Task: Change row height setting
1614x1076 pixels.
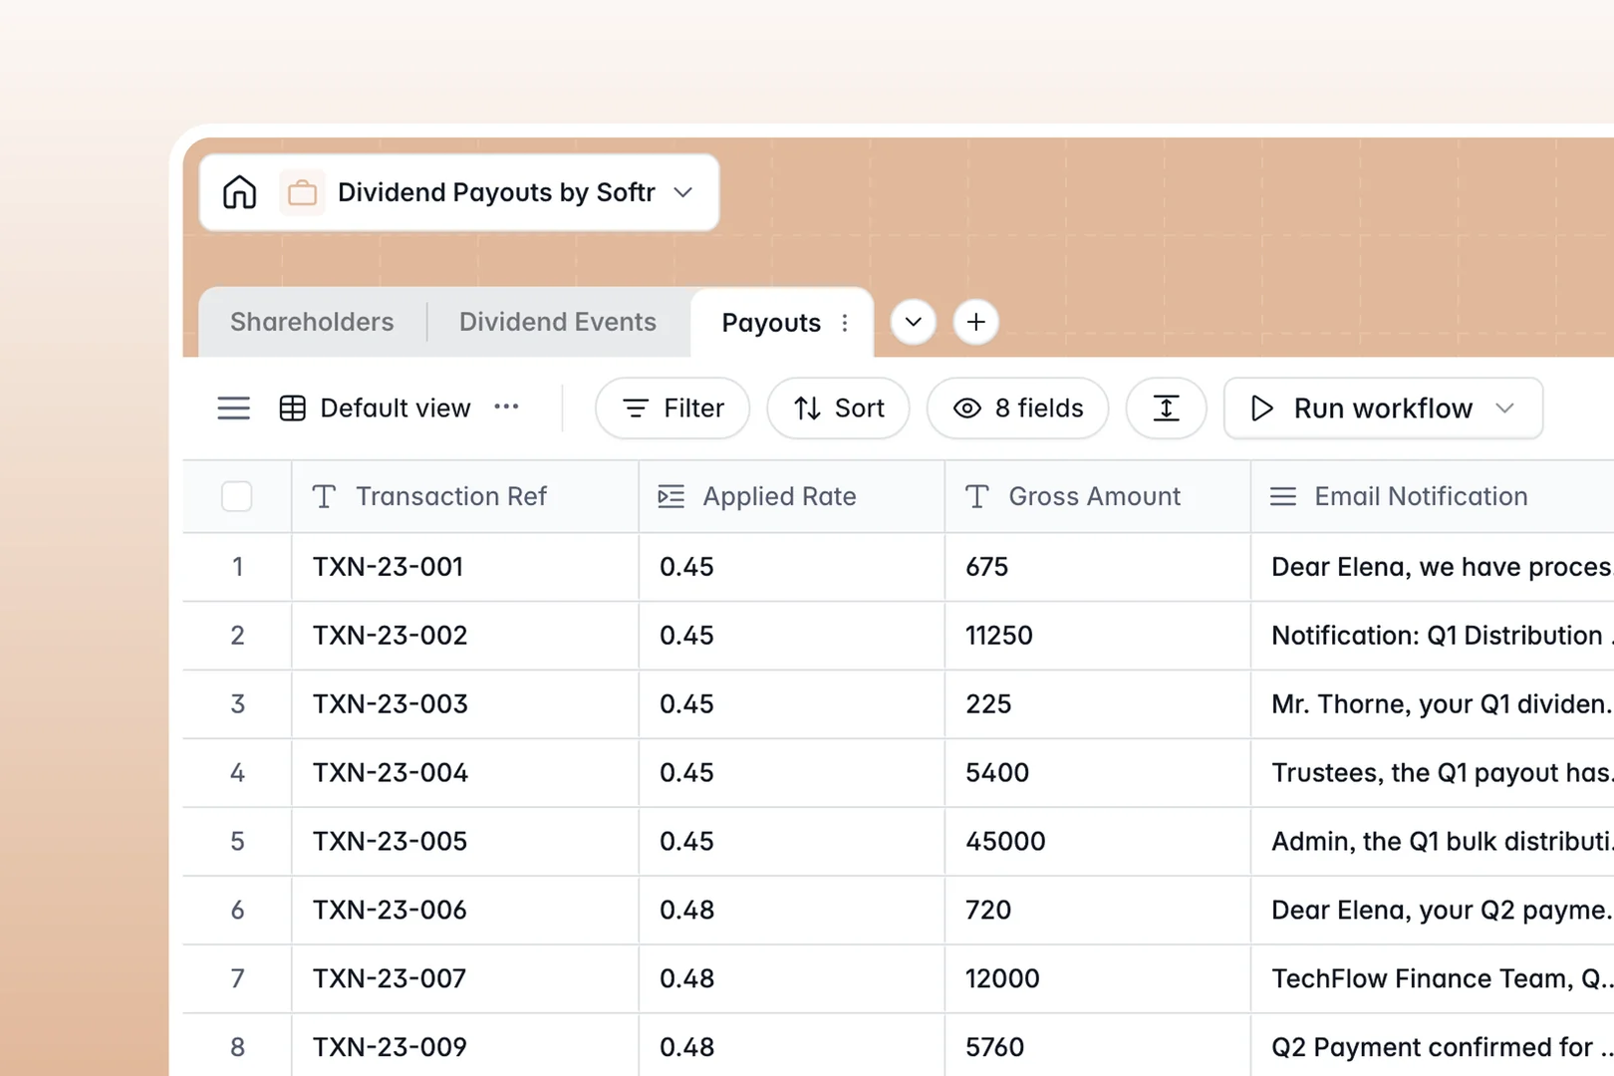Action: click(x=1166, y=408)
